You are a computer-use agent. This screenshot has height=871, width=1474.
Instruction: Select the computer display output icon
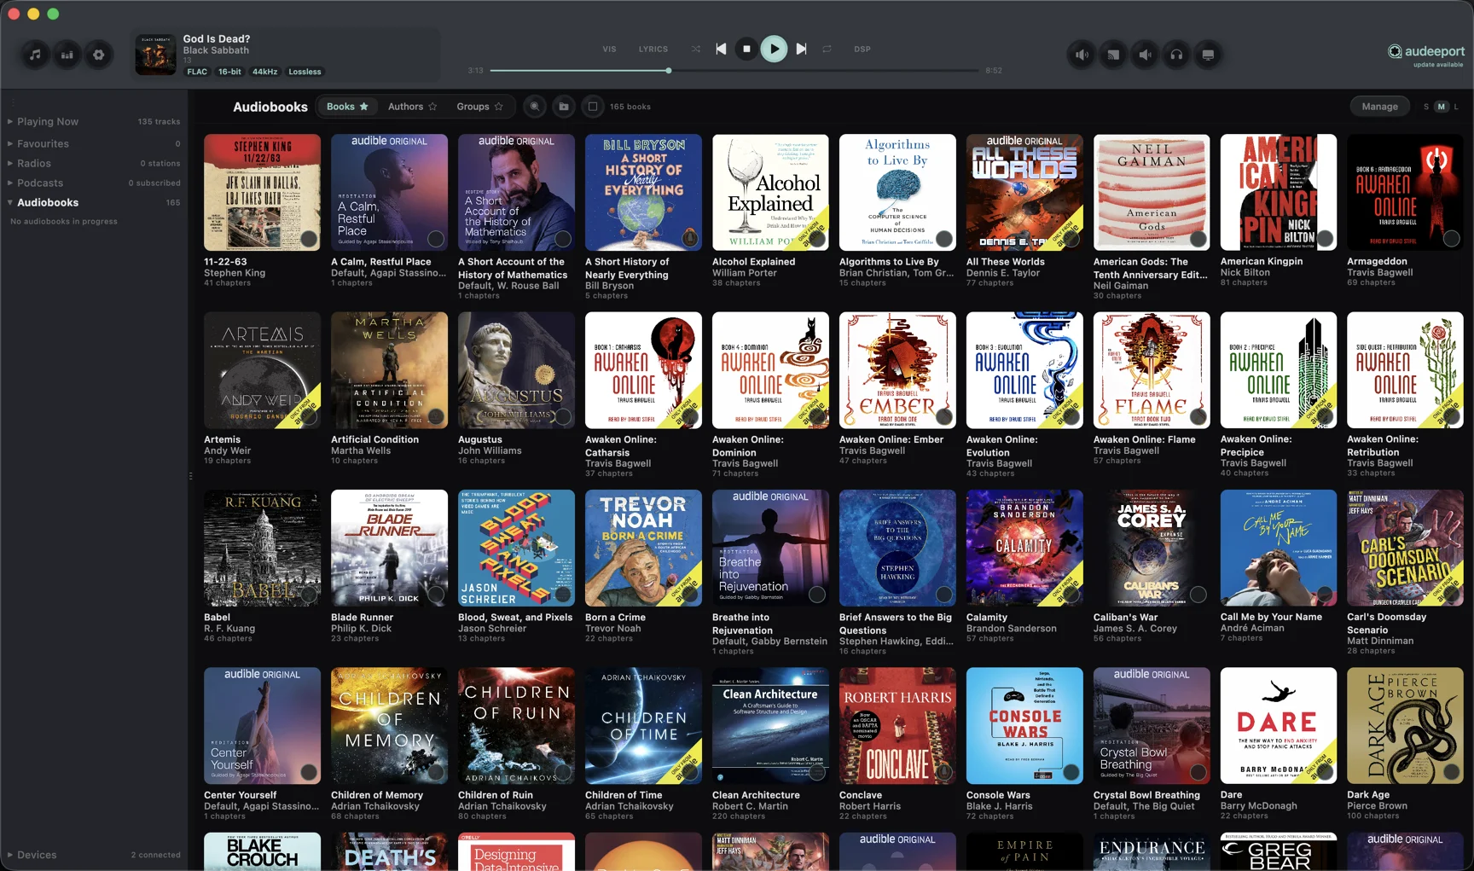click(1208, 55)
